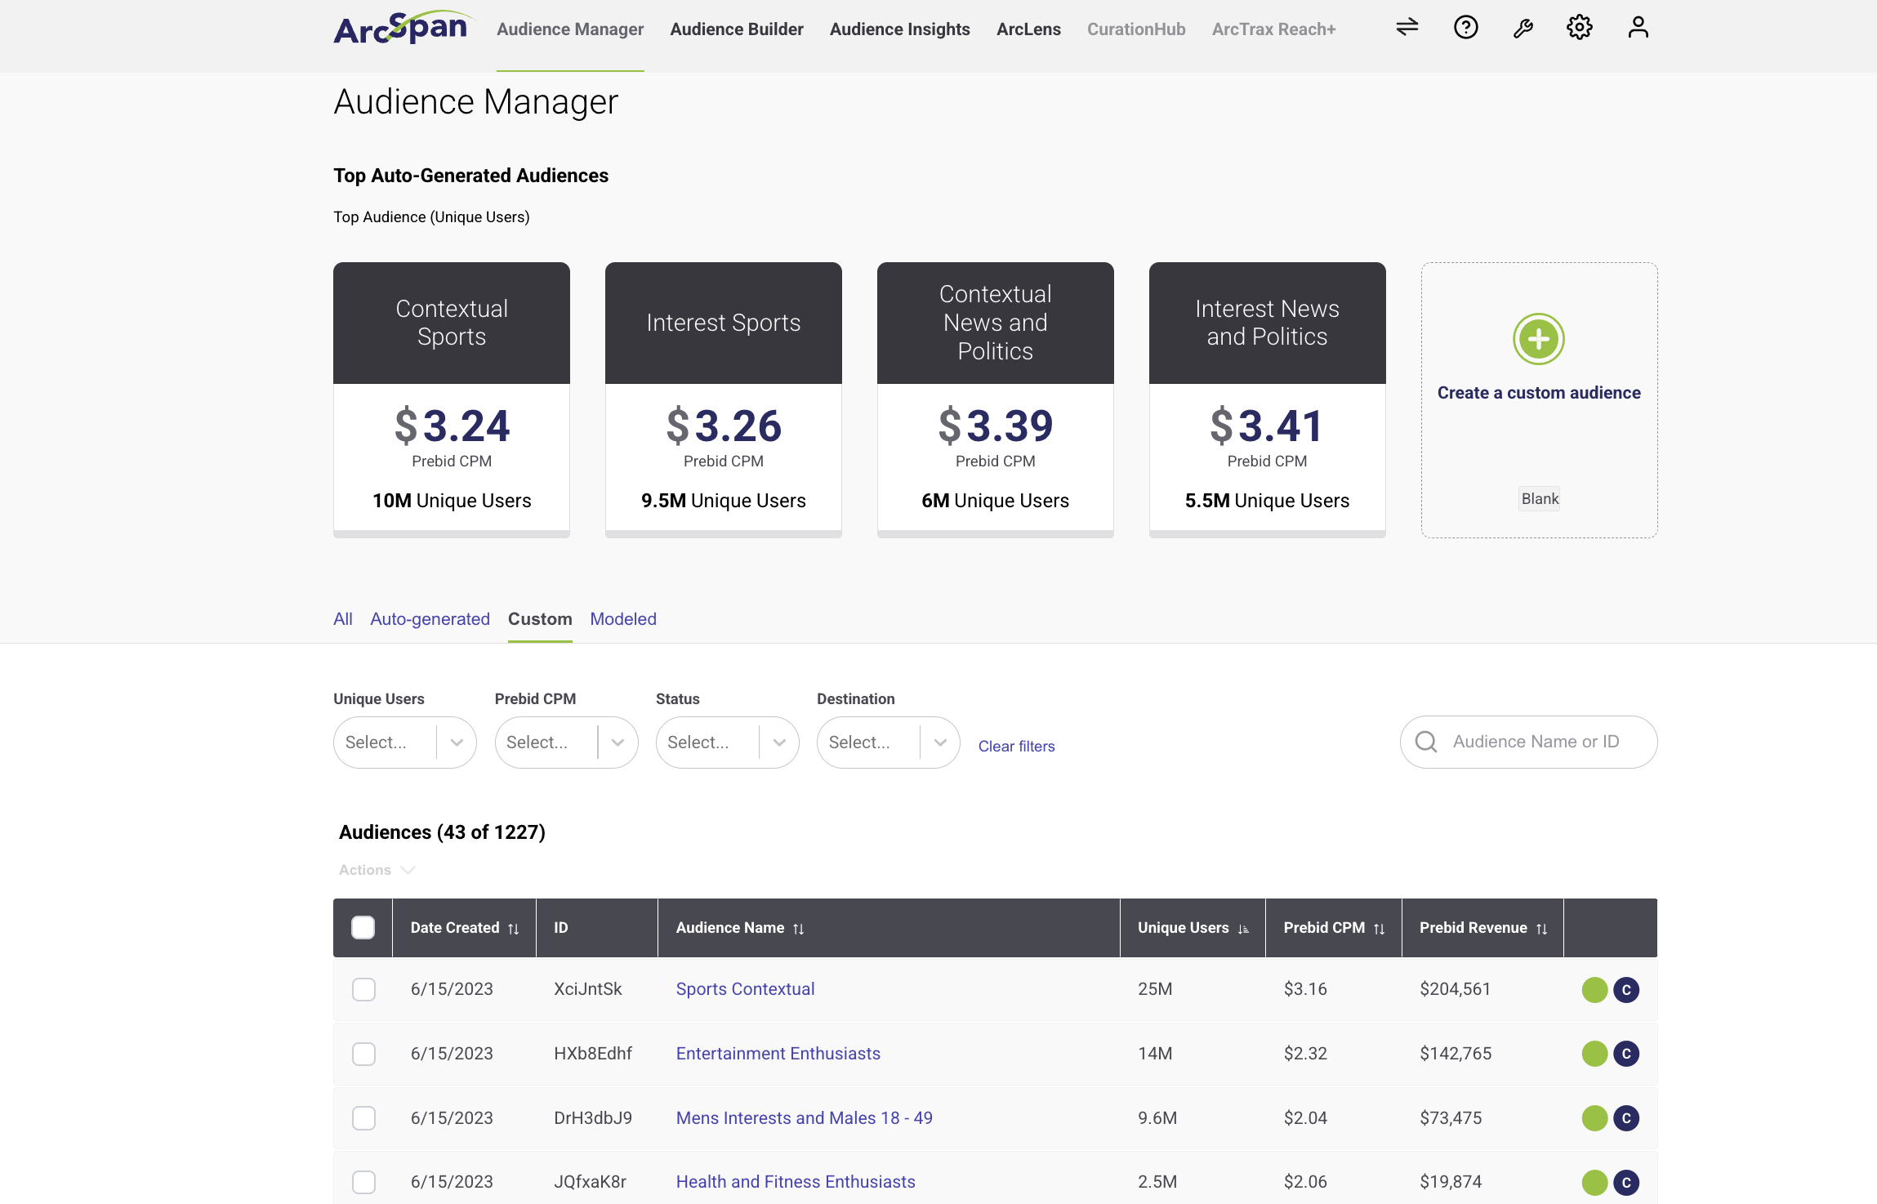Select the Contextual Sports audience card
1877x1204 pixels.
point(452,399)
